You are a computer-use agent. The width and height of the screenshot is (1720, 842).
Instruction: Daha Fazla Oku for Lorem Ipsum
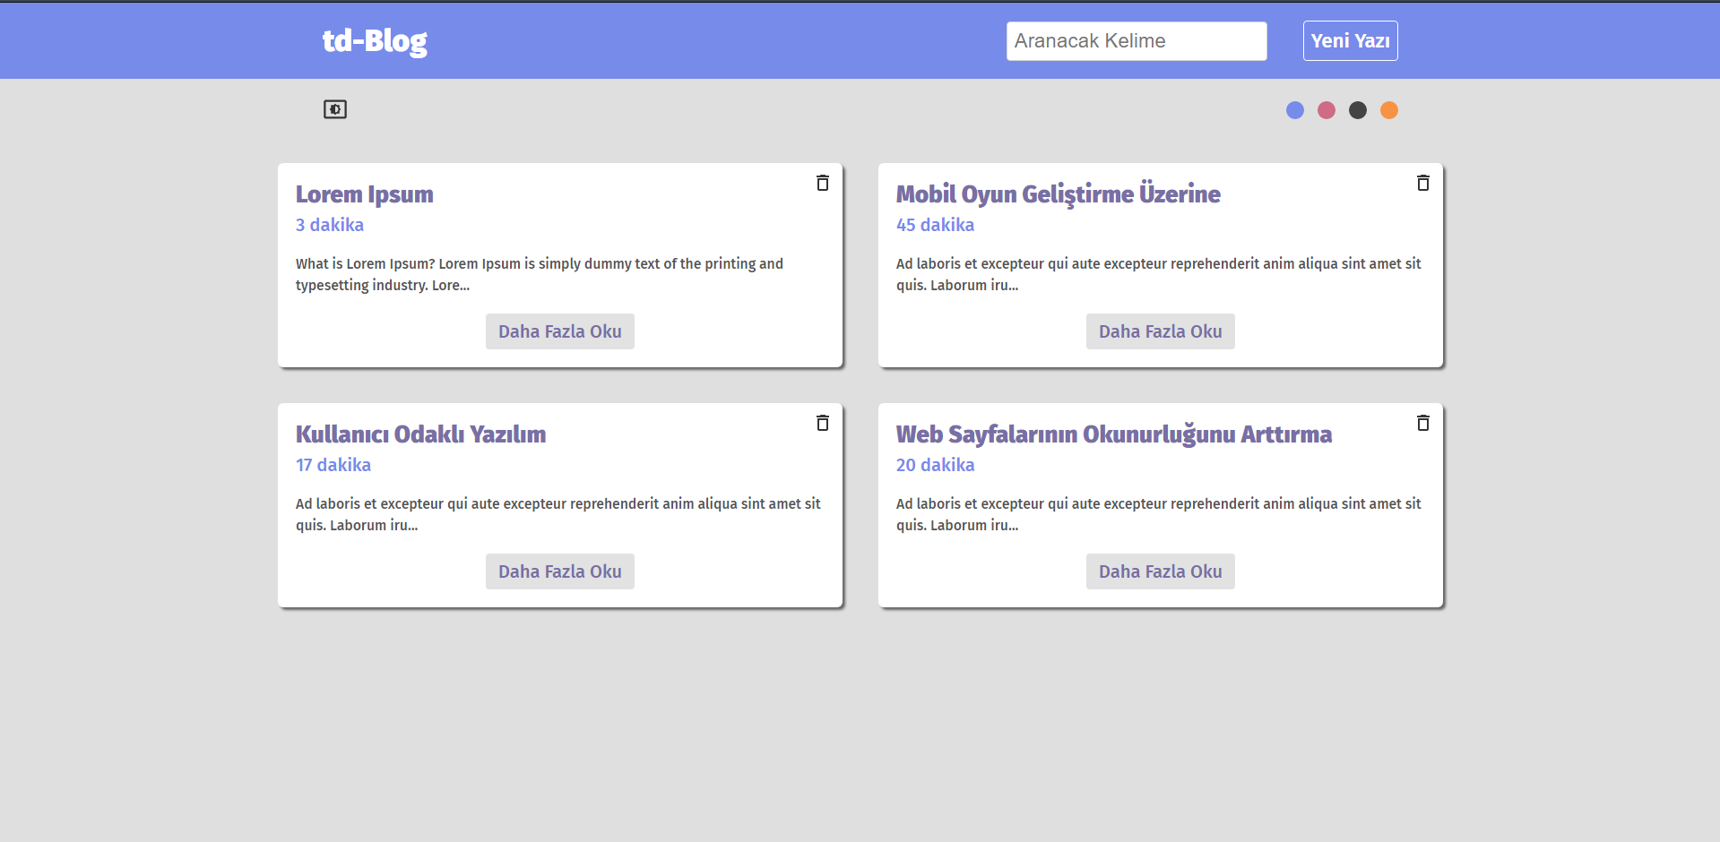coord(560,331)
